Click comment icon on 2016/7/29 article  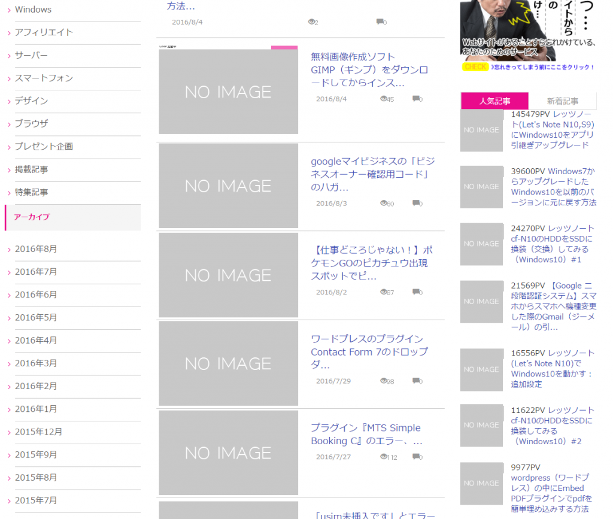coord(416,380)
